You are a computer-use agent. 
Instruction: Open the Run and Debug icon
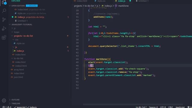[4, 28]
